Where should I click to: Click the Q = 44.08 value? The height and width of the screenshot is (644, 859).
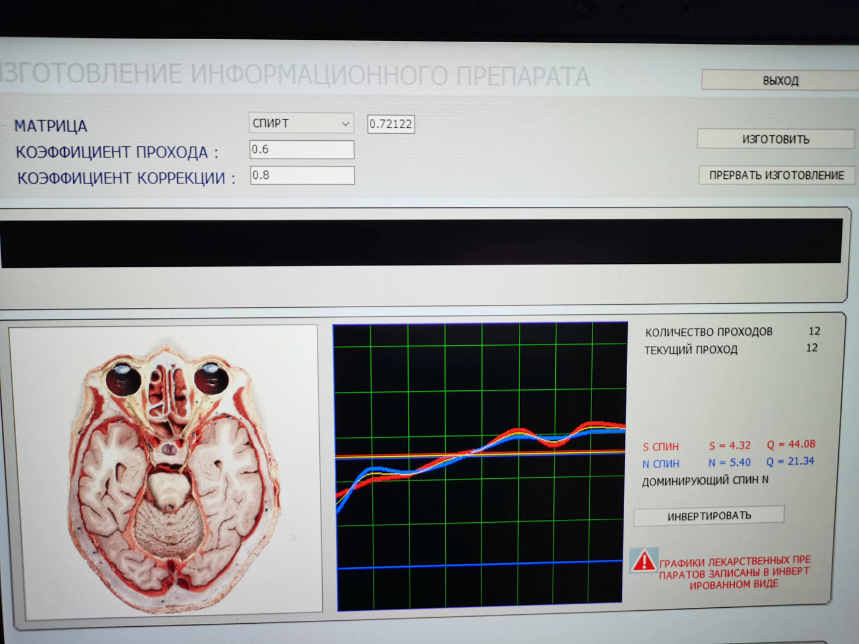791,444
